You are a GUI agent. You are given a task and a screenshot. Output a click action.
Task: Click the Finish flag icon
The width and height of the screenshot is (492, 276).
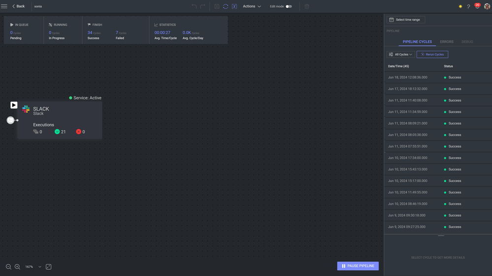pyautogui.click(x=89, y=25)
